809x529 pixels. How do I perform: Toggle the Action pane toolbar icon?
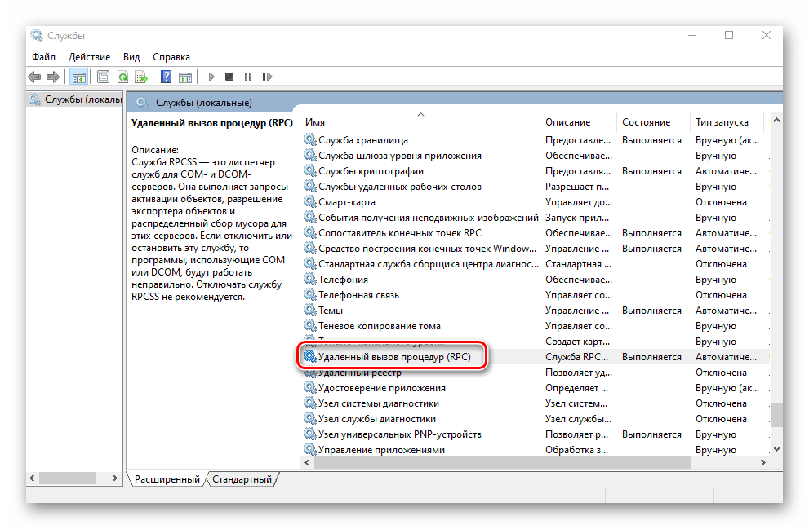185,77
